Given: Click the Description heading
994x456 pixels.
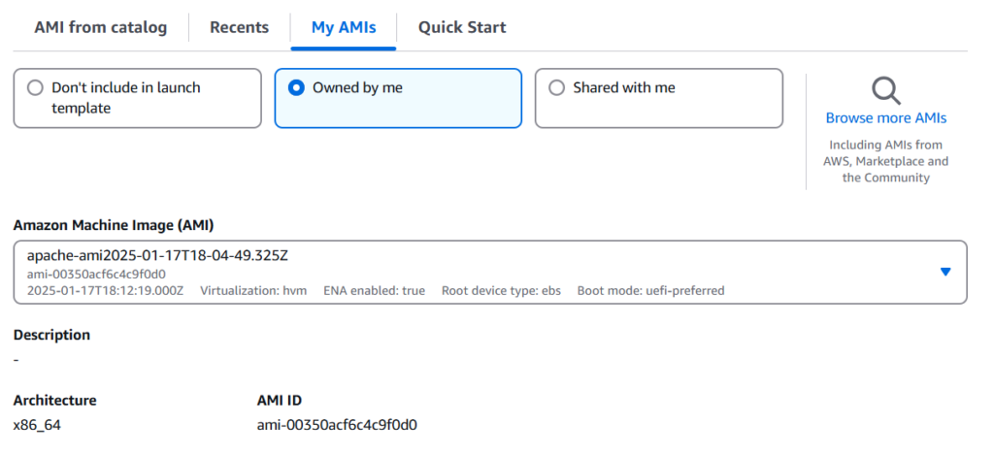Looking at the screenshot, I should (x=51, y=335).
